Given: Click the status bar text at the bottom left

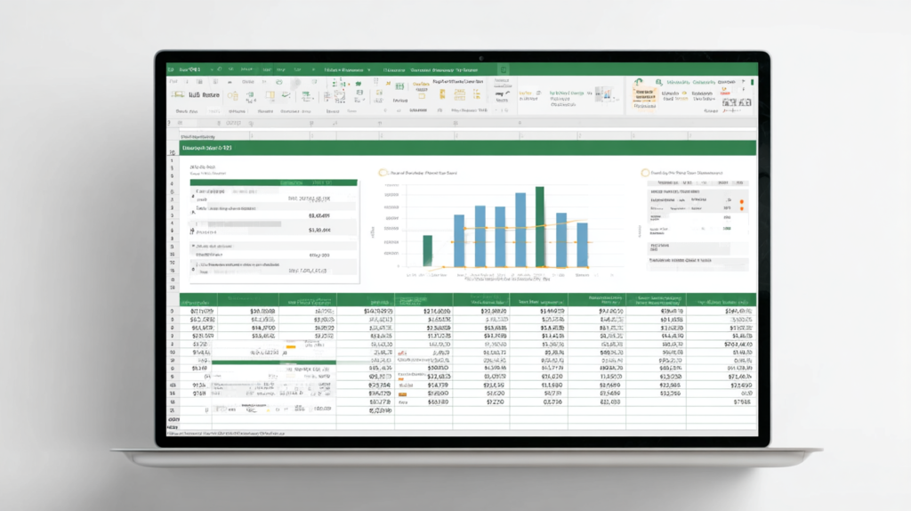Looking at the screenshot, I should [222, 433].
